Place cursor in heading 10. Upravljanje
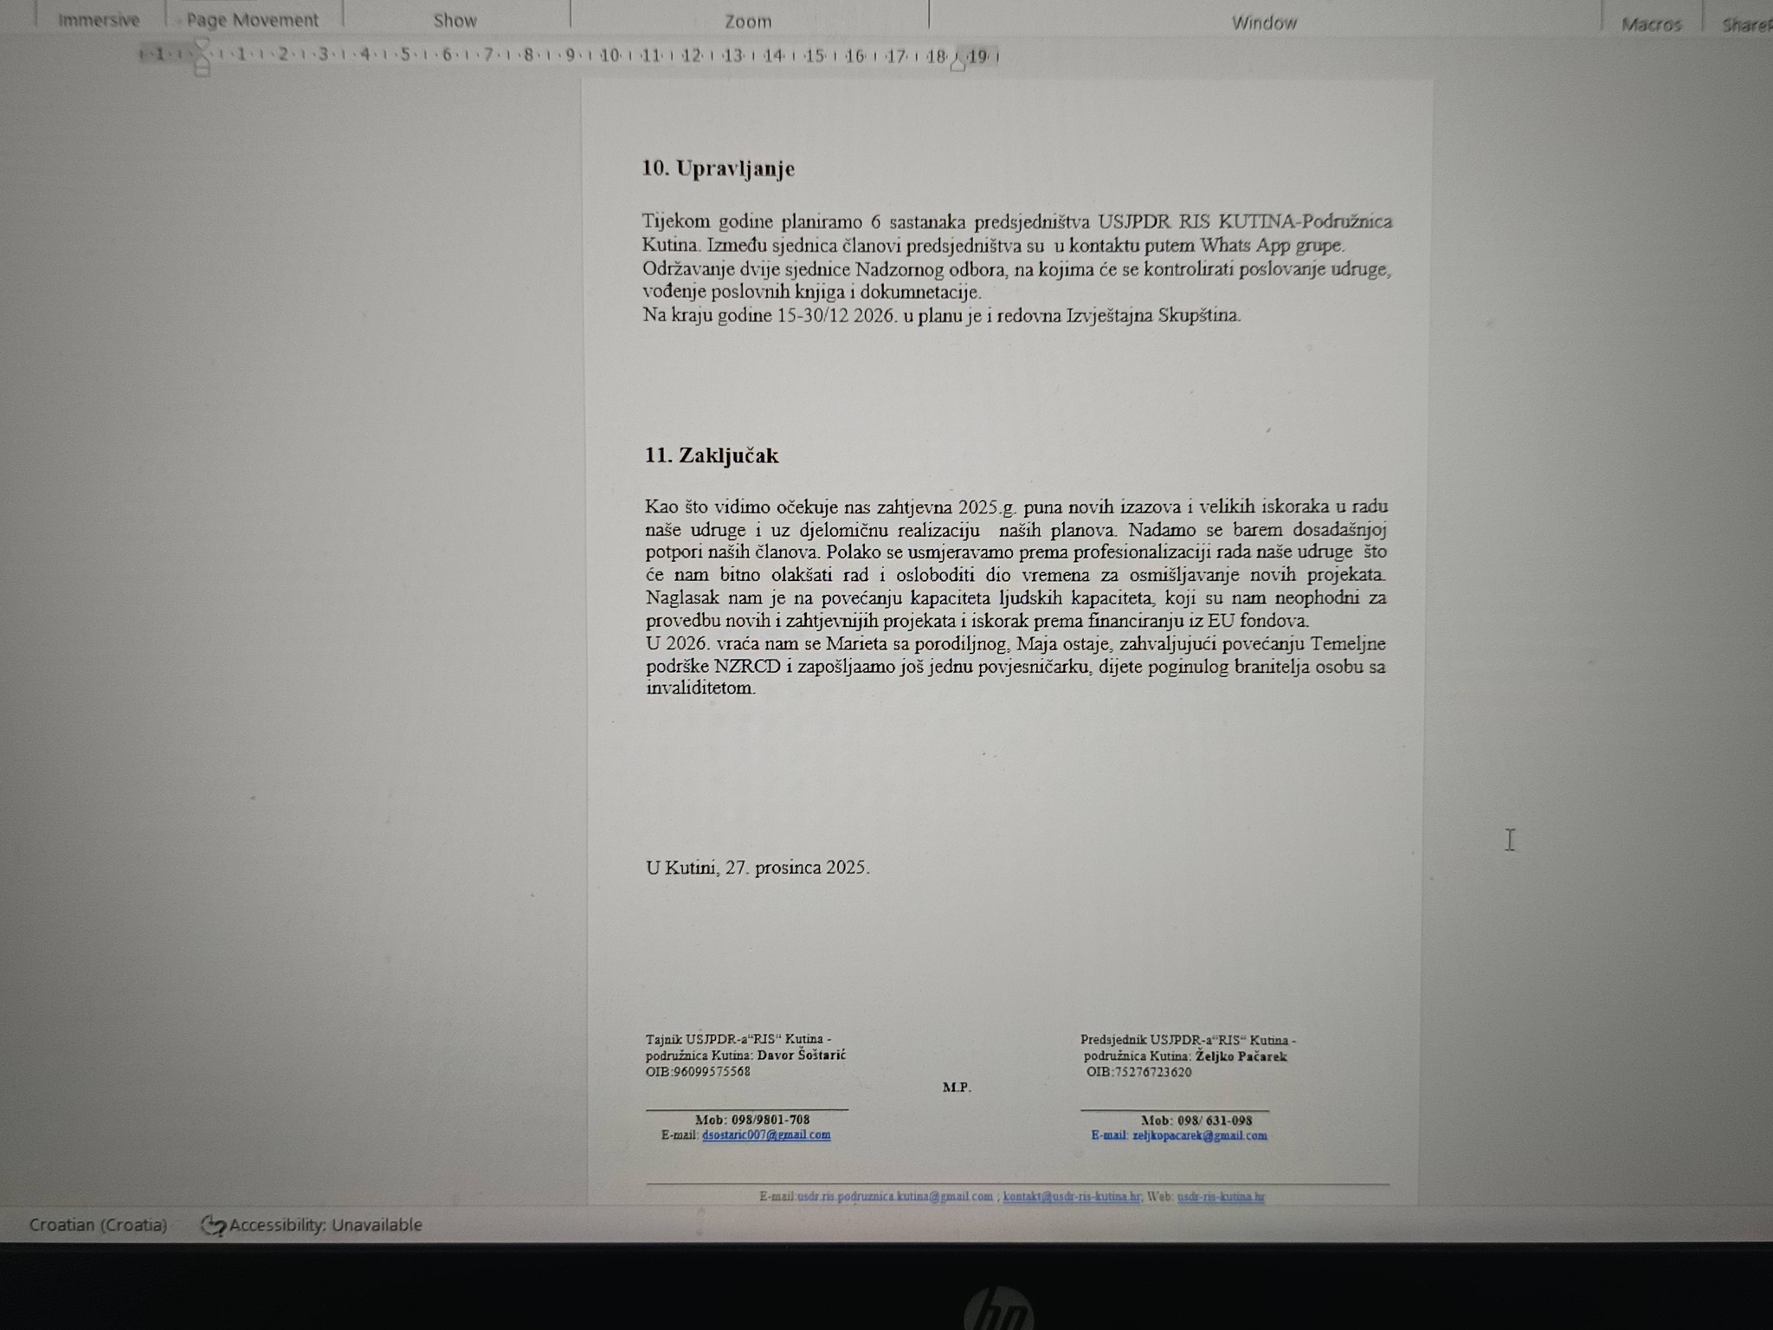 pos(718,168)
